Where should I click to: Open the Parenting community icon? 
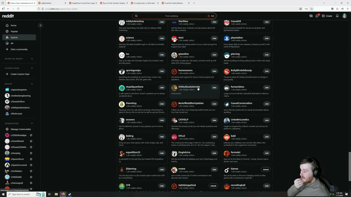[x=122, y=104]
